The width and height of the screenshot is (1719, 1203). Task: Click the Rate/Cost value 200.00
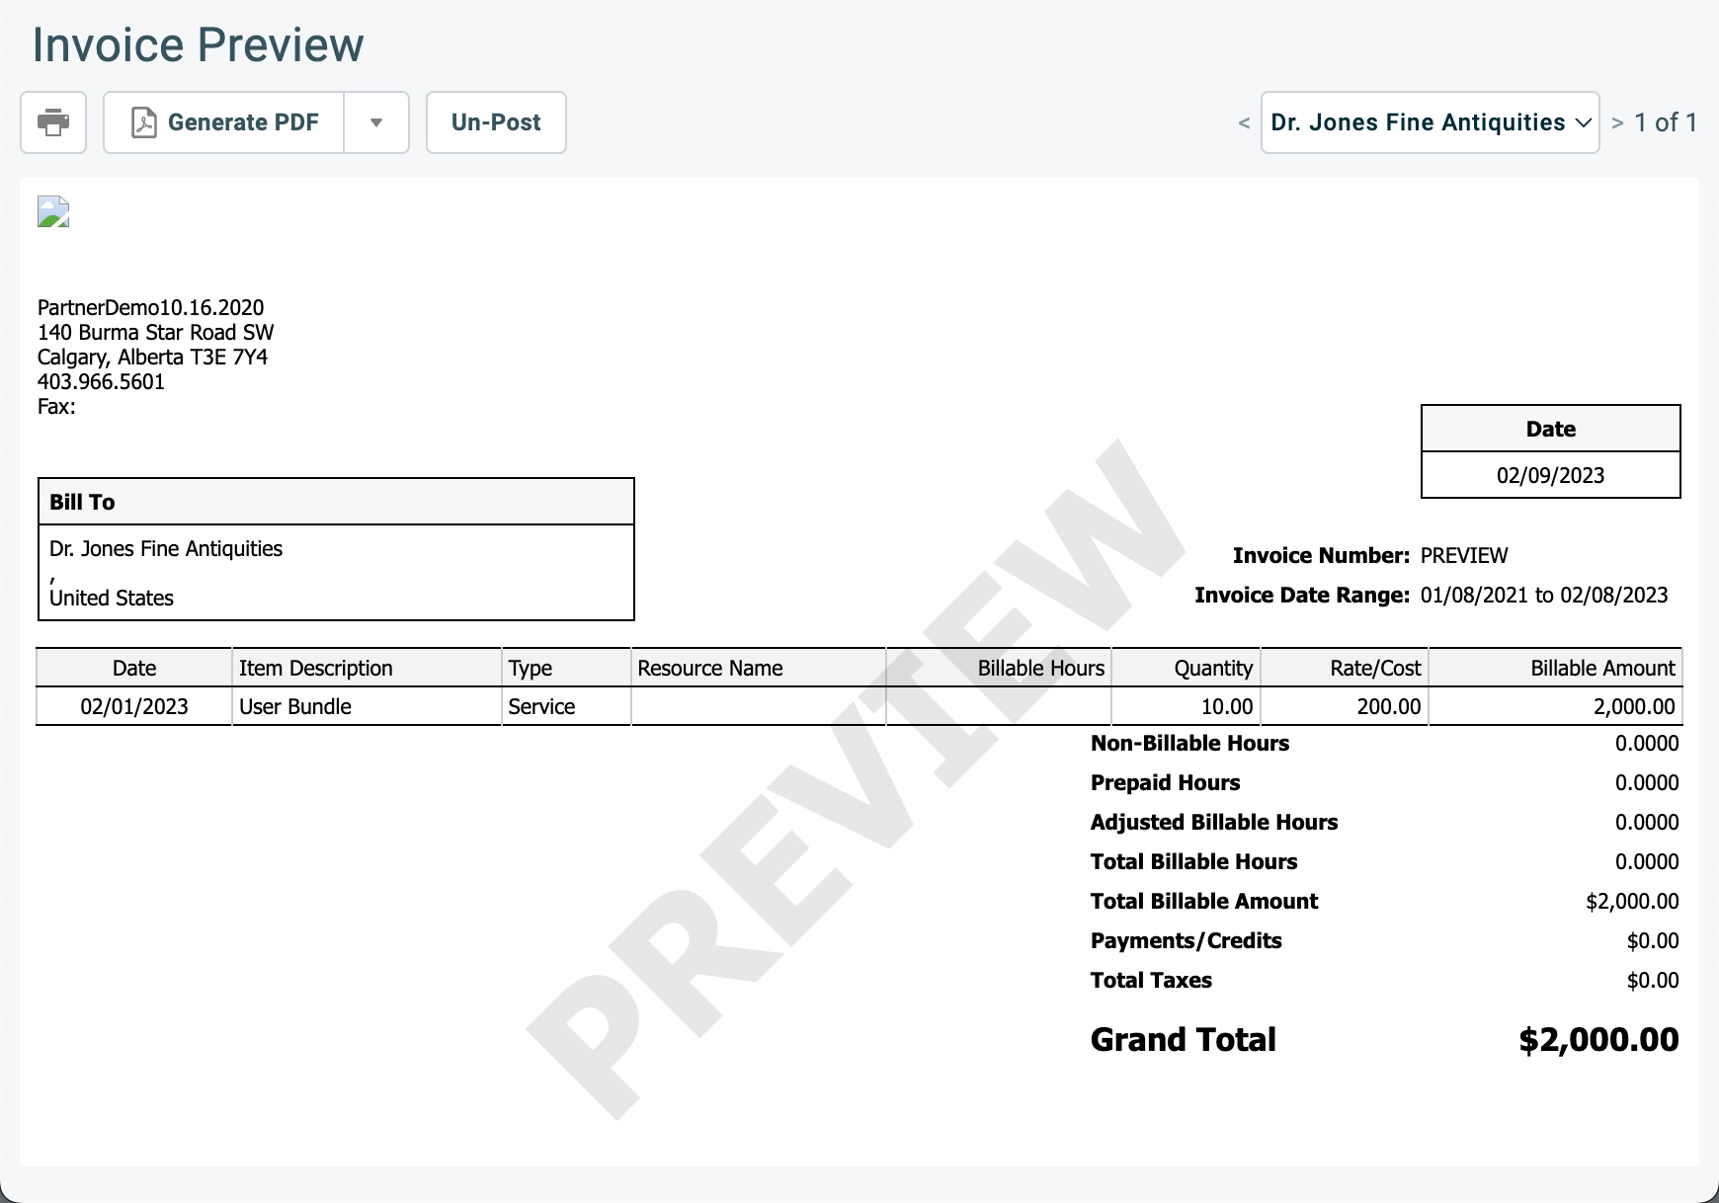coord(1388,706)
